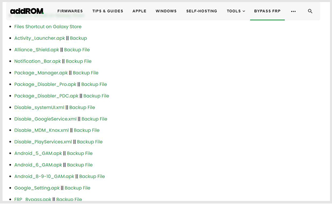Open Files Shortcut on Galaxy Store link

[48, 27]
